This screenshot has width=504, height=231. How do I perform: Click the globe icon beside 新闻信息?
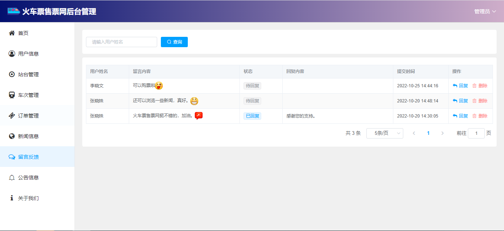coord(12,136)
